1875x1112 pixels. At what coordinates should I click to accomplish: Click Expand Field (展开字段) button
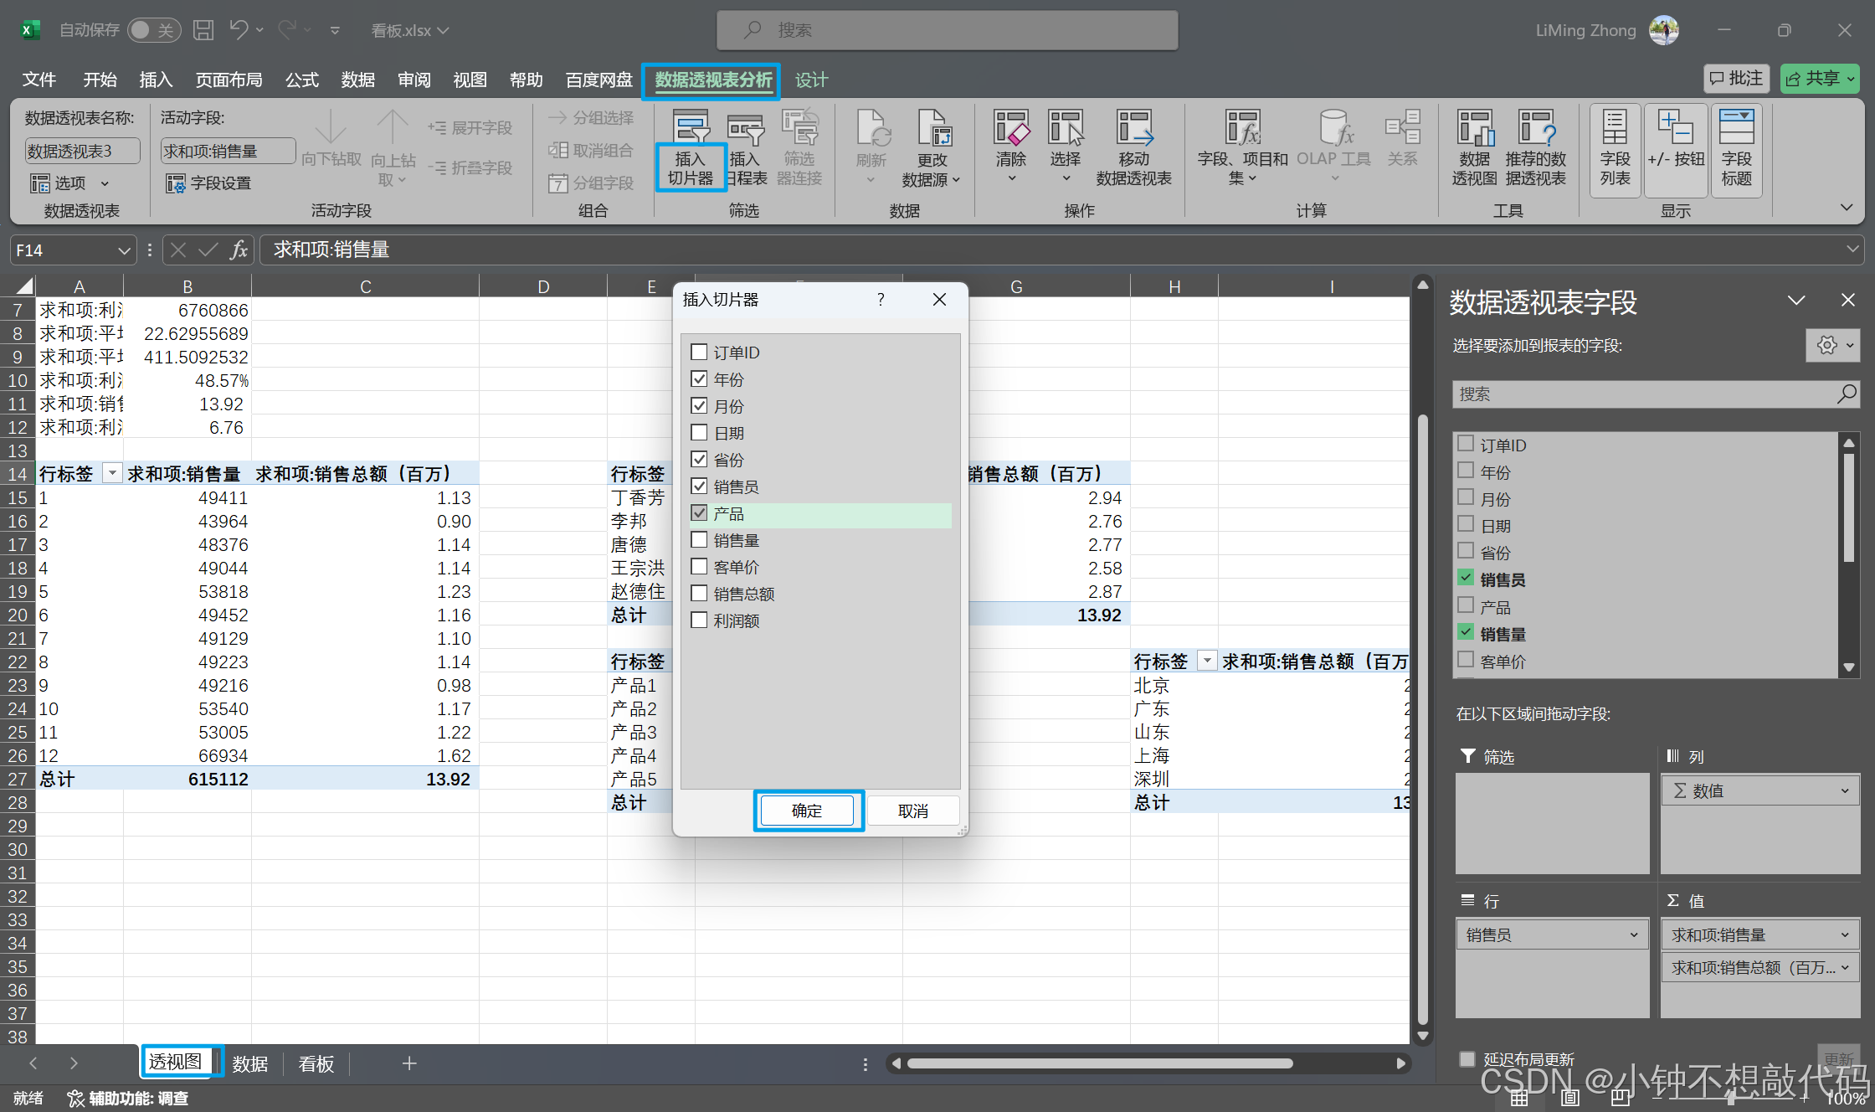pyautogui.click(x=470, y=127)
